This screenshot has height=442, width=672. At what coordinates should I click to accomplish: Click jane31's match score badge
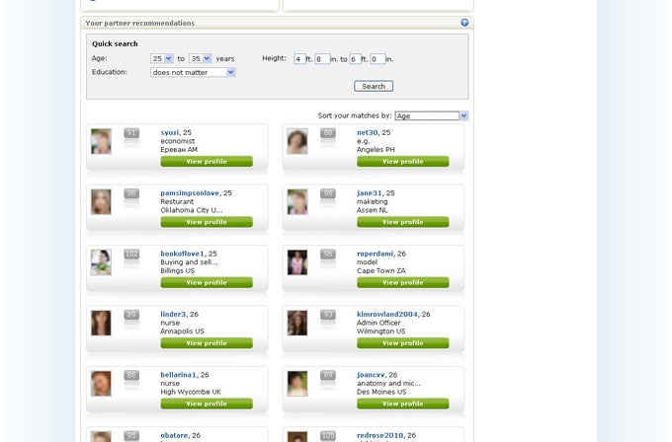(328, 193)
